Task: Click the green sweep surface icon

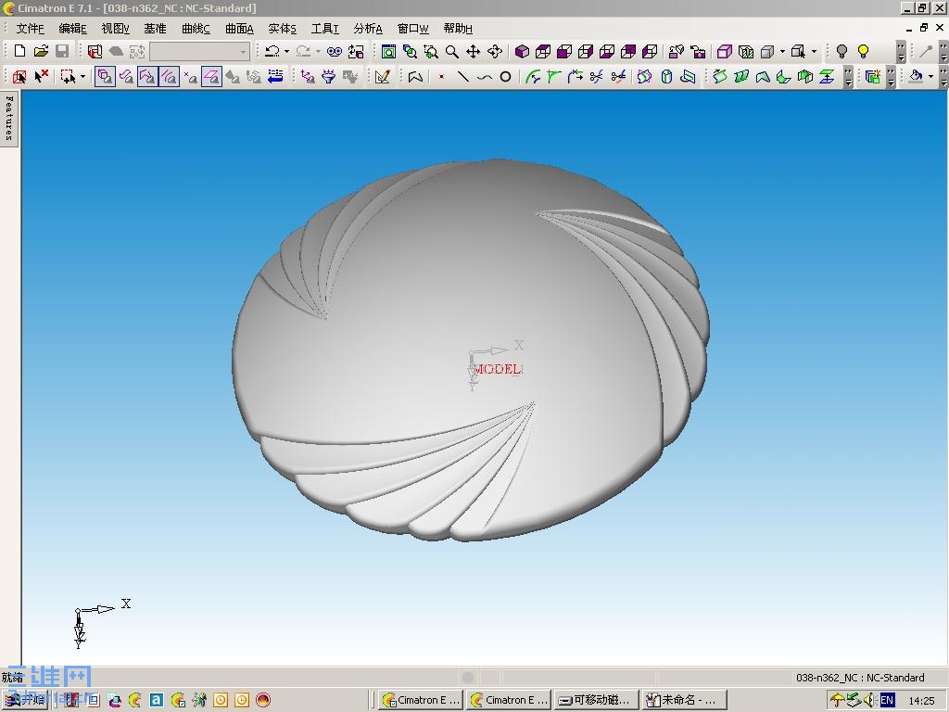Action: click(741, 77)
